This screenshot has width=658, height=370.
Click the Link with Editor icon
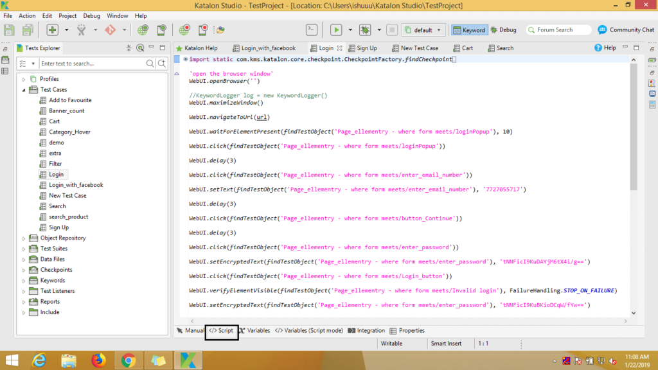[141, 48]
